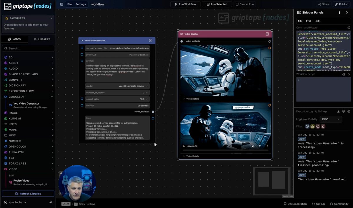Click the aspect_ratio input port circle

pyautogui.click(x=82, y=99)
